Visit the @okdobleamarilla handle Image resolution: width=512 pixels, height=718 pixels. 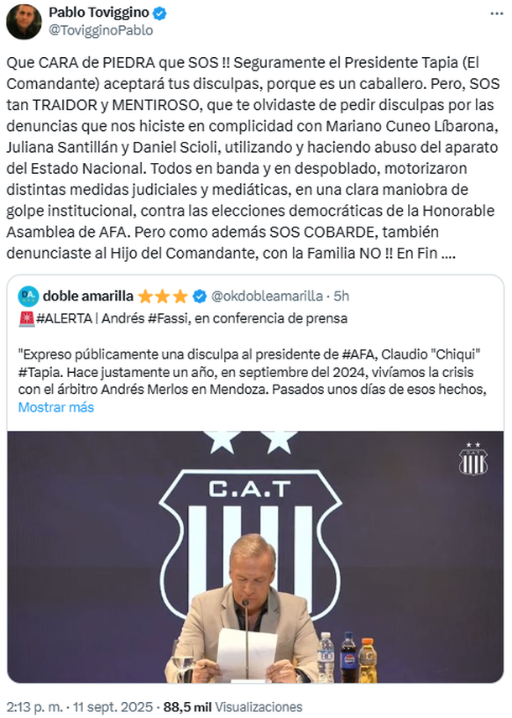pos(266,296)
